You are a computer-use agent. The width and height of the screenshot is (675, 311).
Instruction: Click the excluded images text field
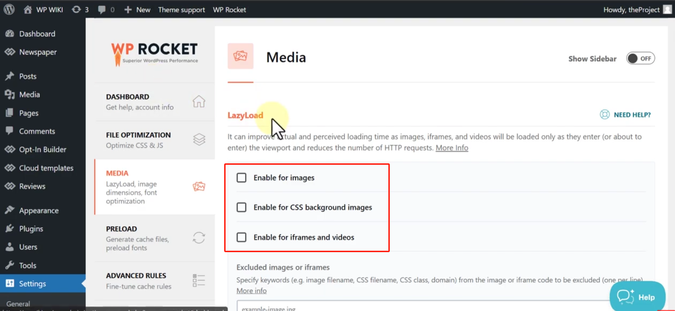coord(421,307)
